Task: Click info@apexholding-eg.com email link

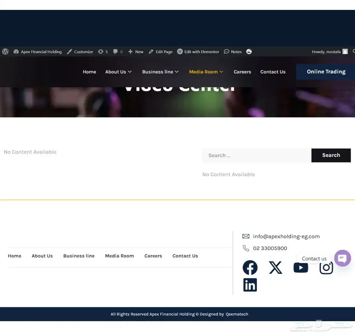Action: click(286, 236)
